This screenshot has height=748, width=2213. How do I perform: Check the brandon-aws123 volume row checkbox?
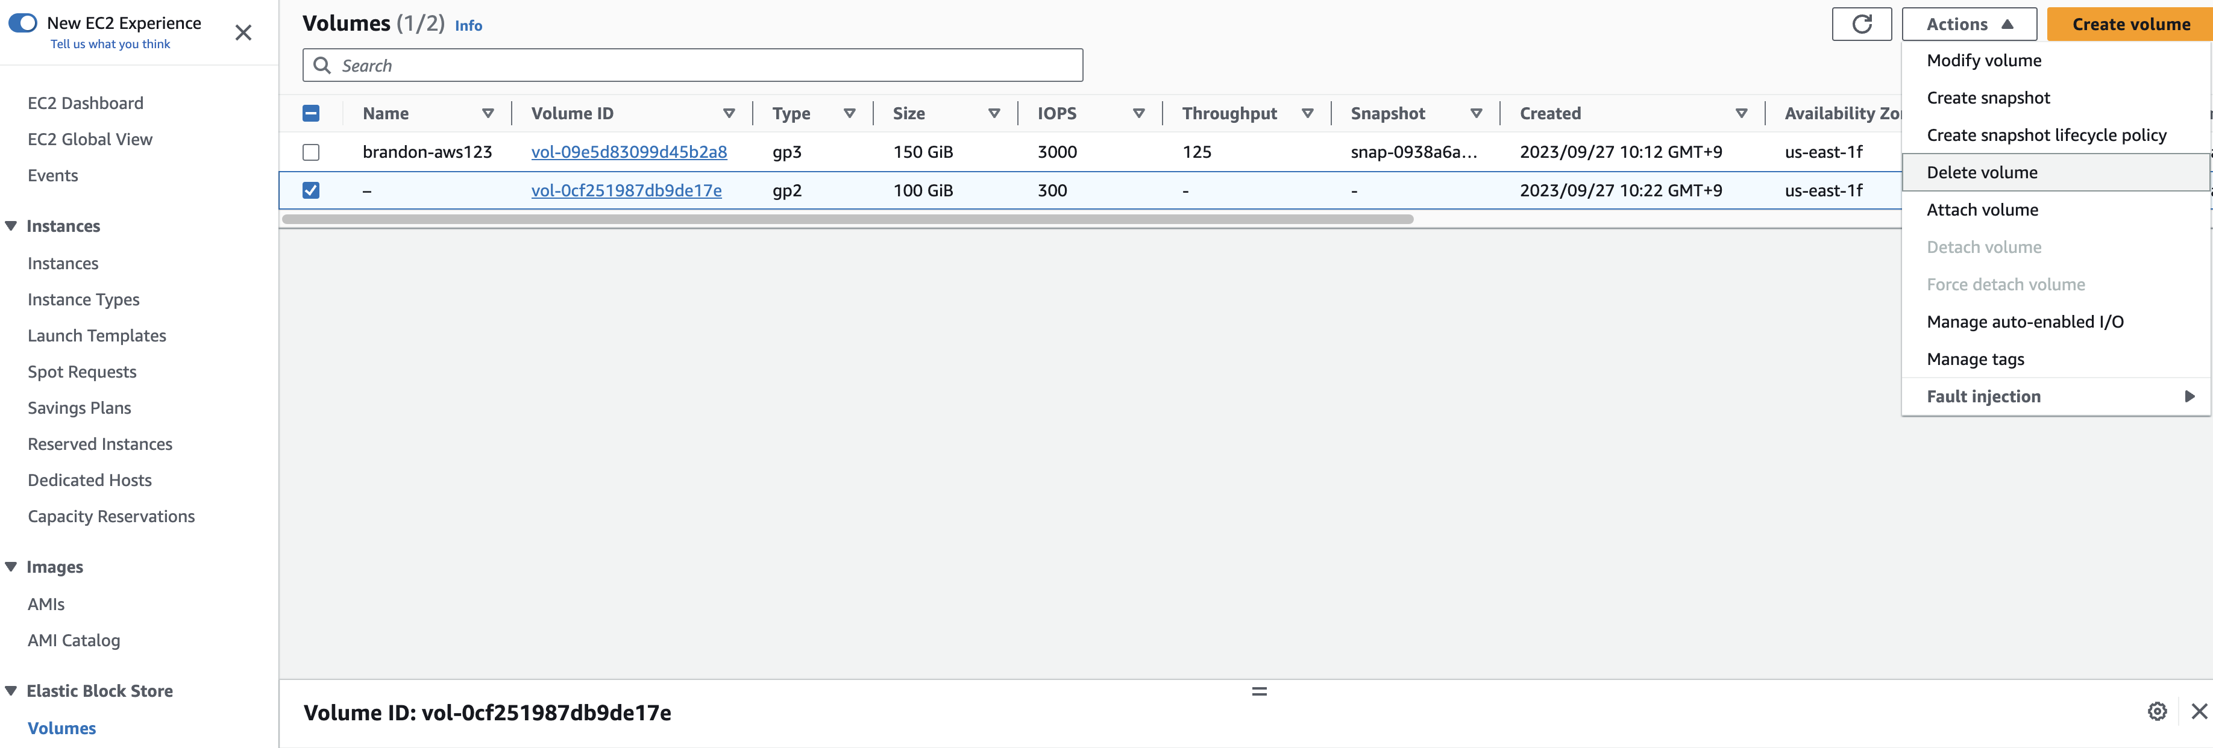(x=311, y=152)
